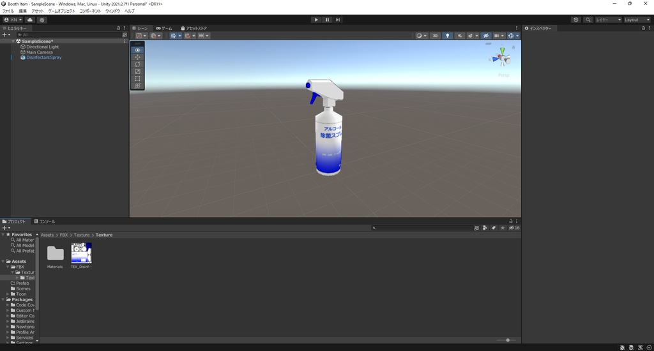Click the cloud services icon
This screenshot has height=351, width=654.
coord(30,20)
